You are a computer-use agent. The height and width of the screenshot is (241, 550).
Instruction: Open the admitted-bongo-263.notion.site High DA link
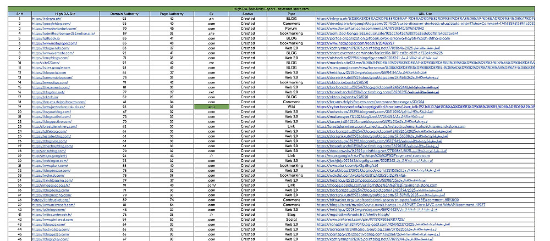(x=63, y=33)
